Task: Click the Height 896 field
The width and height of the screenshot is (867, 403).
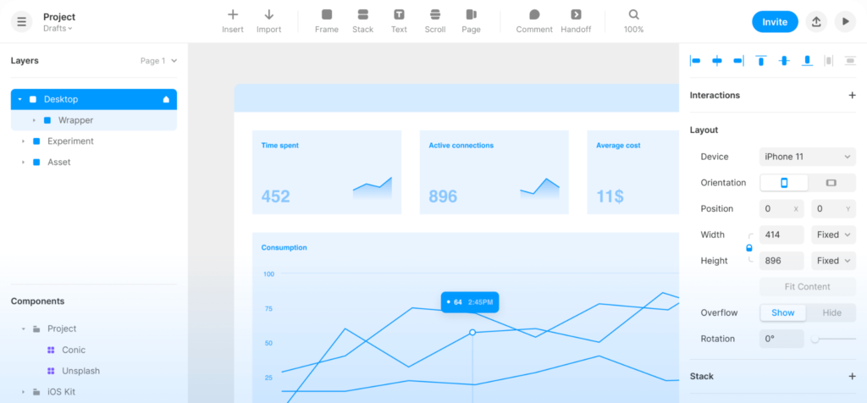Action: coord(781,261)
